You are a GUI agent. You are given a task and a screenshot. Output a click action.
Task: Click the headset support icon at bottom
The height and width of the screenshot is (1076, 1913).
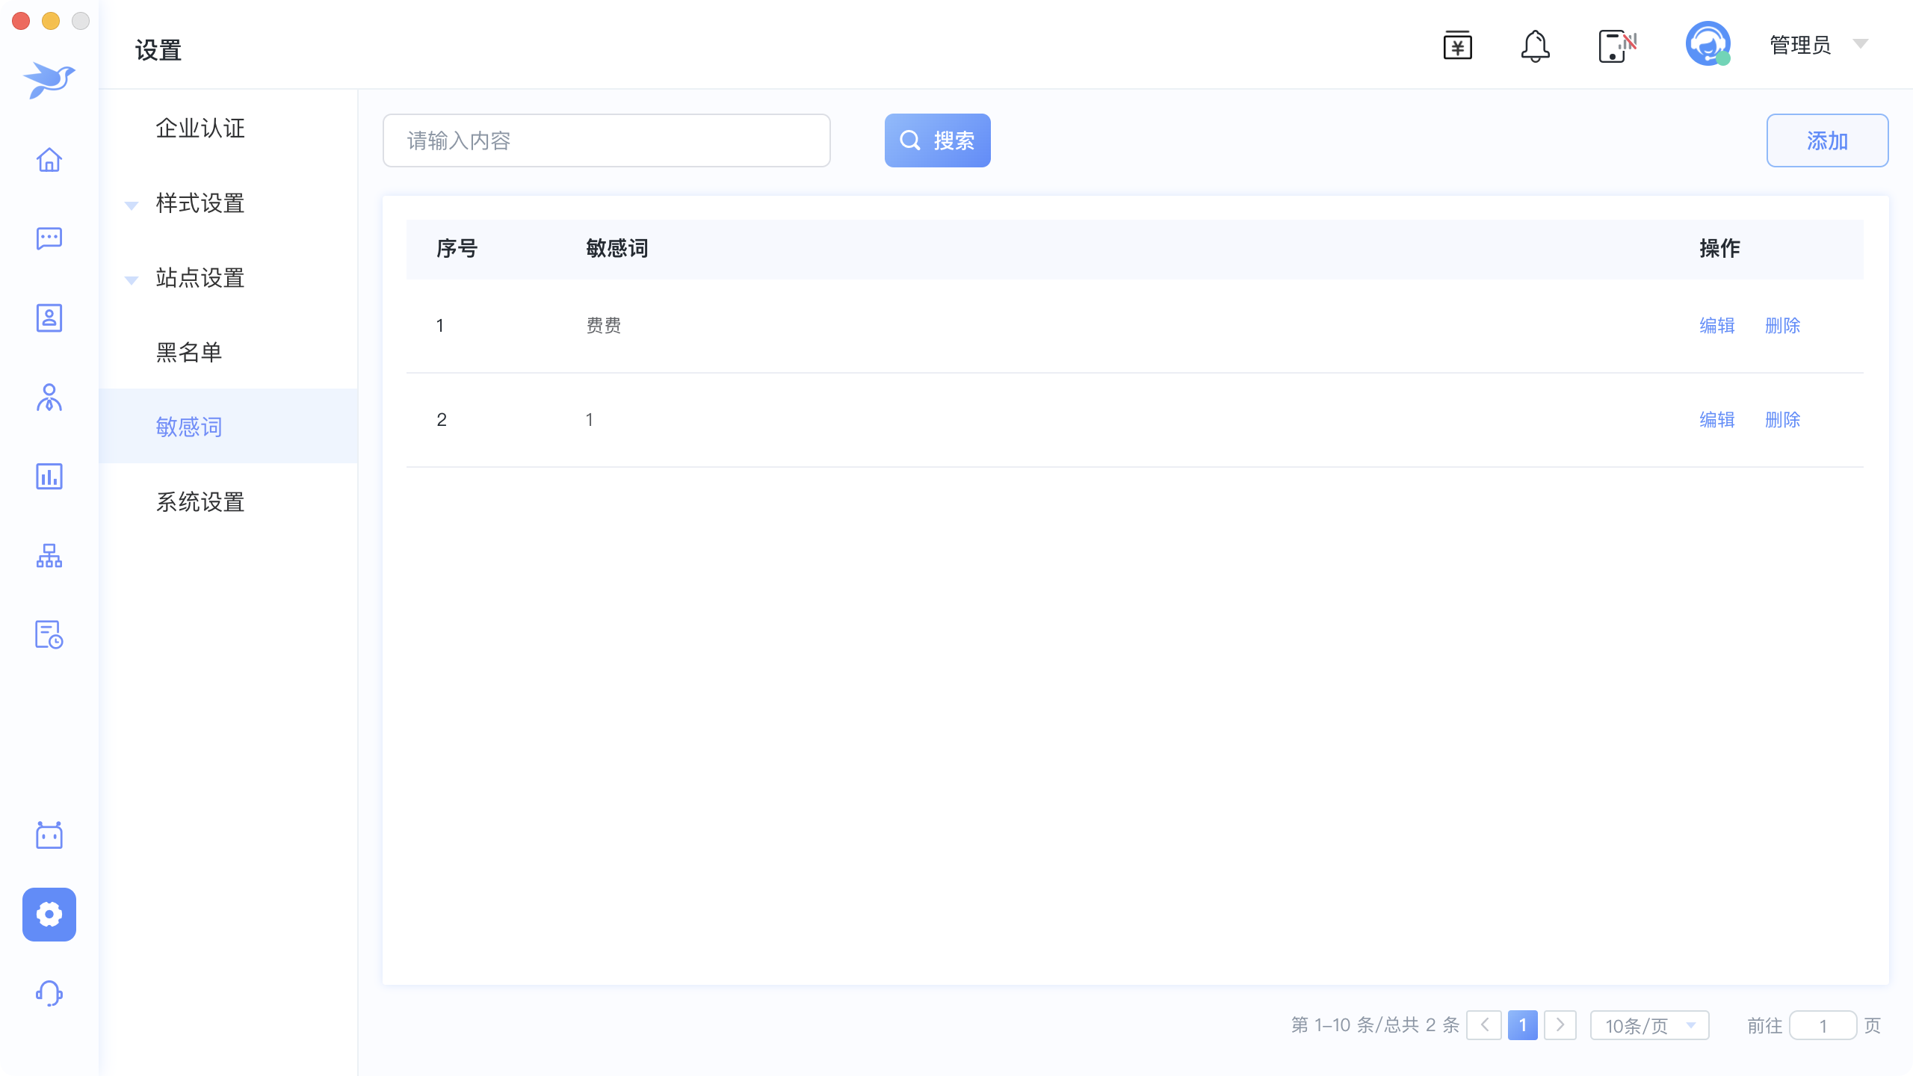pyautogui.click(x=49, y=993)
